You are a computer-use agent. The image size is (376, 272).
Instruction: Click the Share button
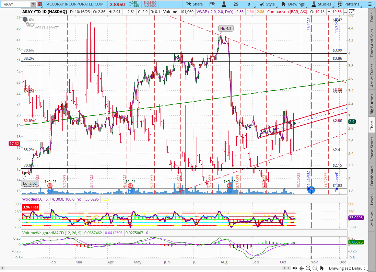pos(194,4)
